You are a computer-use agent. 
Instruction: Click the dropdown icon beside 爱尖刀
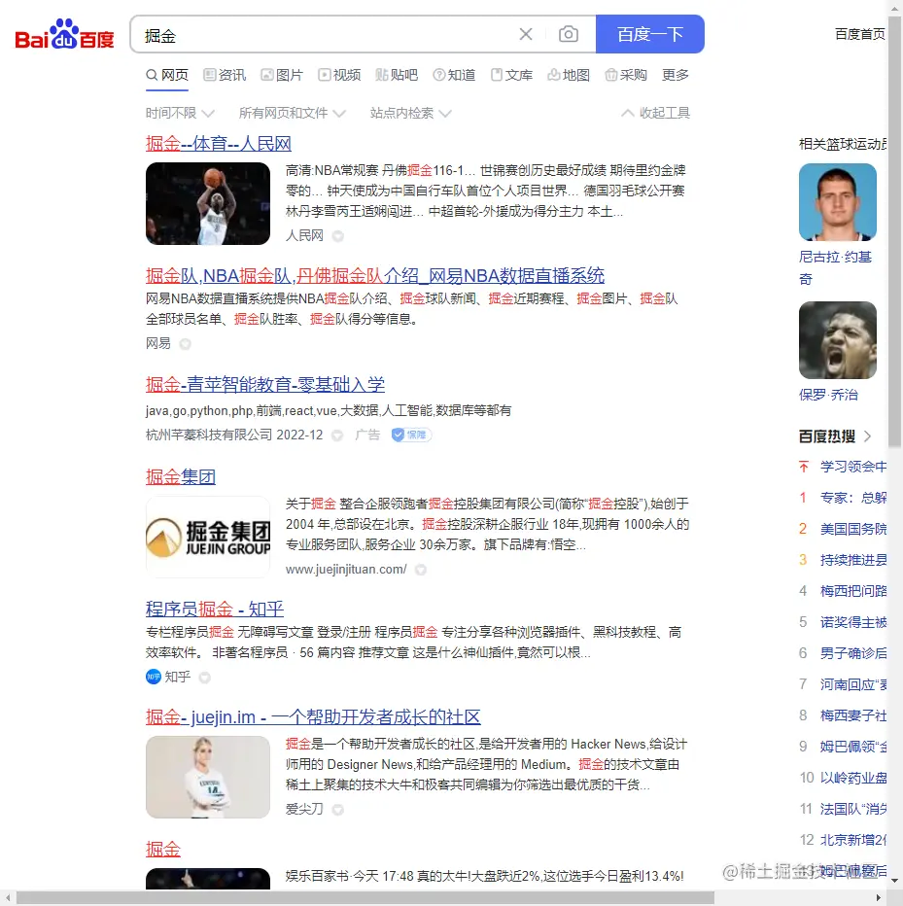(x=338, y=810)
